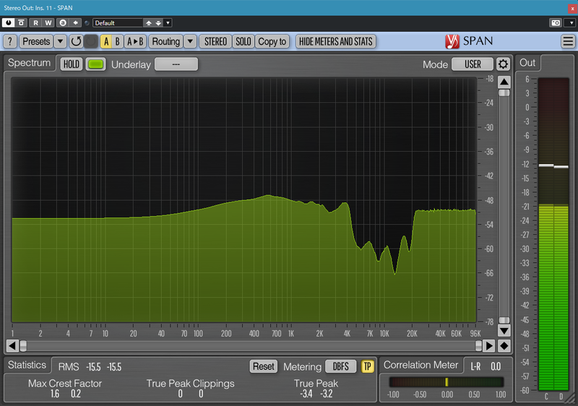Toggle the green spectrum enable button
Viewport: 578px width, 406px height.
[96, 64]
